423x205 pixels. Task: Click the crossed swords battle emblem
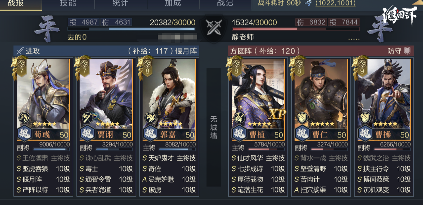(213, 28)
